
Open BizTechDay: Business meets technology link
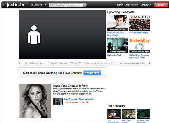139,56
